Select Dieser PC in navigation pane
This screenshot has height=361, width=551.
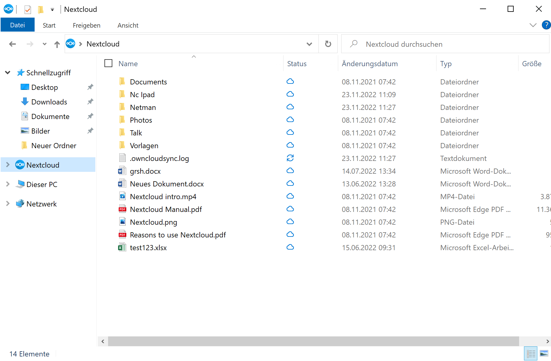pyautogui.click(x=42, y=185)
